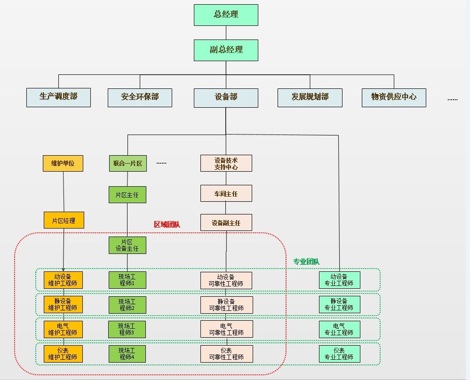
Task: Select the 生产调度部 department box
Action: [x=58, y=97]
